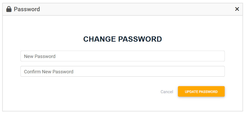Activate the second password input box
Screen dimensions: 246x114
pos(123,71)
